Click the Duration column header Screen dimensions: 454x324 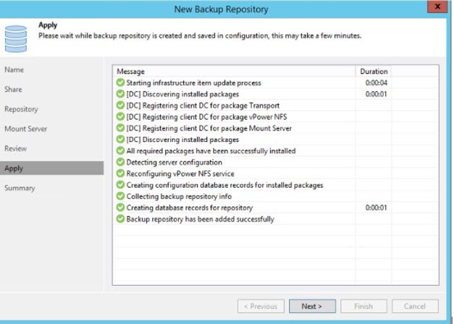[x=374, y=72]
